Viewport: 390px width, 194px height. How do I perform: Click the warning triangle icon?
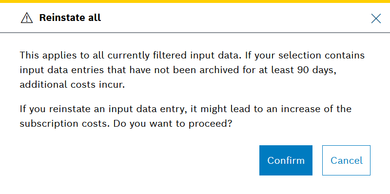[27, 18]
